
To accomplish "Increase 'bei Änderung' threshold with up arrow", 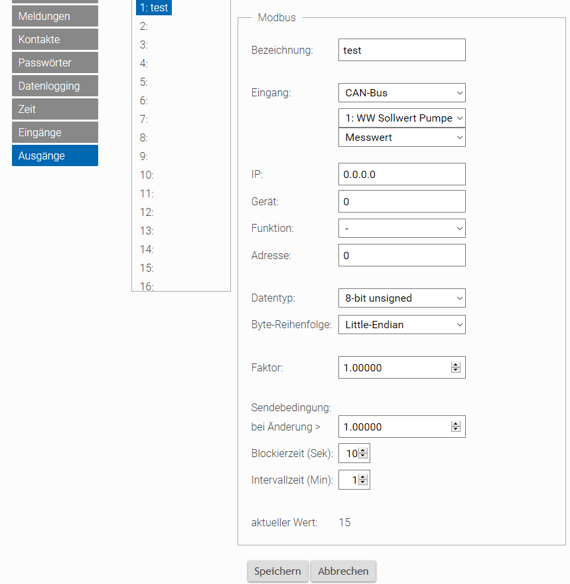I will (456, 424).
